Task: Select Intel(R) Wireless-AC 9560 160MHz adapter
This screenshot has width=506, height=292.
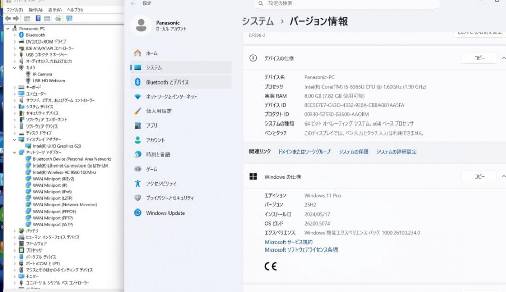Action: pyautogui.click(x=65, y=172)
